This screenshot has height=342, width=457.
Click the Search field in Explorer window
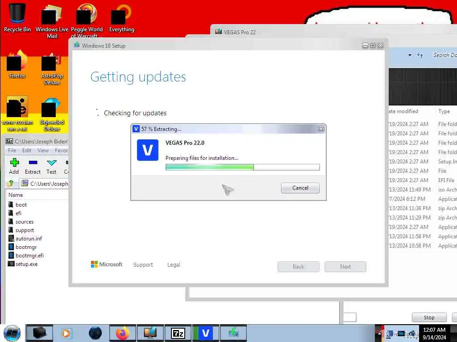pyautogui.click(x=445, y=55)
